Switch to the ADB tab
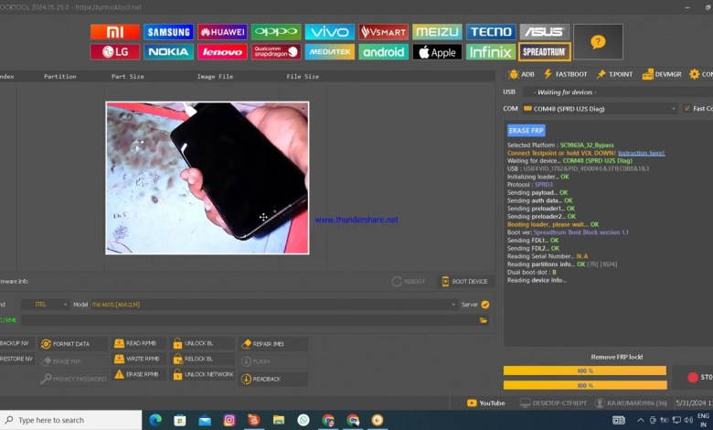Screen dimensions: 713x430 tap(522, 74)
